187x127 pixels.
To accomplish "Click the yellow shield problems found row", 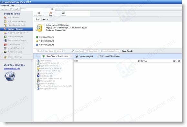I will pos(45,41).
